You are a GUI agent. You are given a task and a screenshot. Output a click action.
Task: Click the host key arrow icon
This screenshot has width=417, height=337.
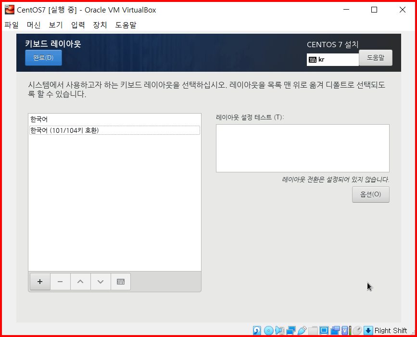[x=368, y=331]
